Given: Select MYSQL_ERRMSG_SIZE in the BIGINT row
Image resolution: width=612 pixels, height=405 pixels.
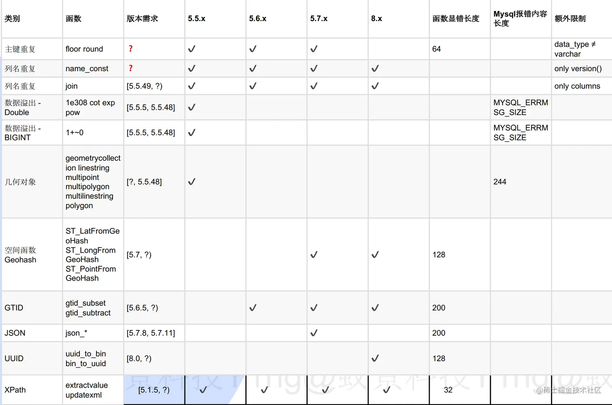Looking at the screenshot, I should tap(521, 132).
